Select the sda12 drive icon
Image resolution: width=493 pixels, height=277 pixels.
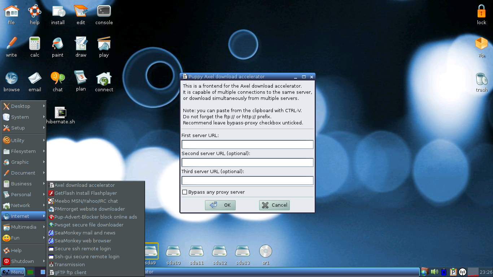coord(219,251)
